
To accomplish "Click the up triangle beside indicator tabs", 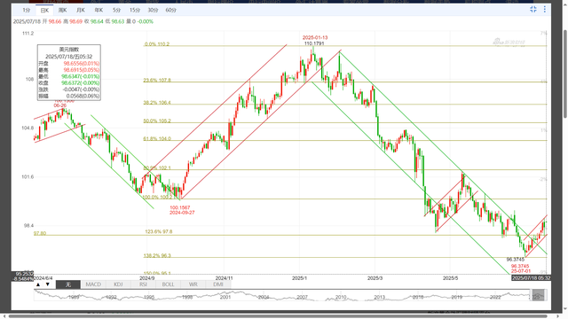I will (x=38, y=284).
